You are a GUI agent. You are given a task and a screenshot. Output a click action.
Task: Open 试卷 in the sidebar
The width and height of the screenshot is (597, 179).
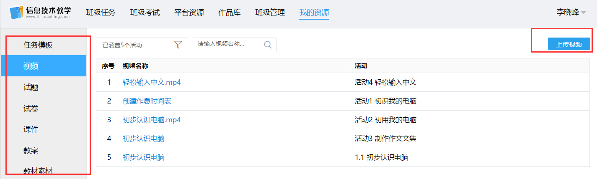point(31,108)
